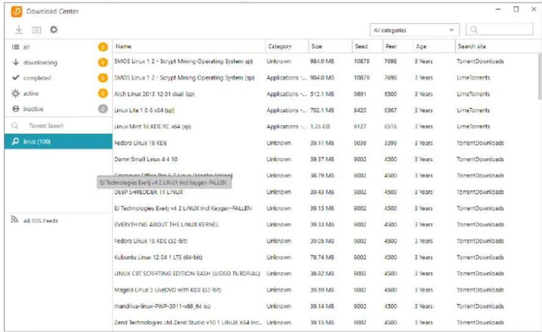Select Mageia Linux 3 LiveDVD with KDE row

coord(325,289)
